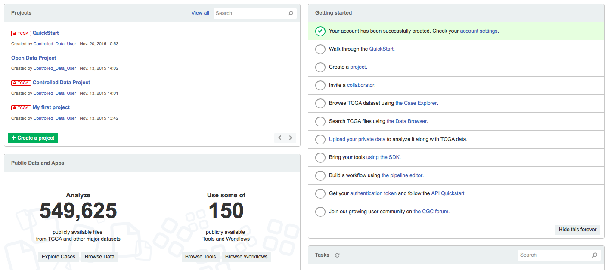Check the circle for Walk through the QuickStart
Screen dimensions: 608x270
(x=320, y=49)
